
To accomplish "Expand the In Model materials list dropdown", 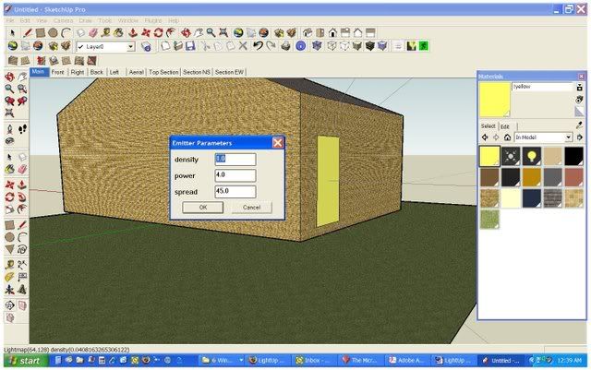I will (567, 137).
